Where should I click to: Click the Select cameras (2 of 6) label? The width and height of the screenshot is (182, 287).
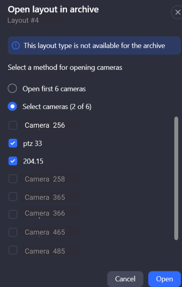tap(57, 107)
